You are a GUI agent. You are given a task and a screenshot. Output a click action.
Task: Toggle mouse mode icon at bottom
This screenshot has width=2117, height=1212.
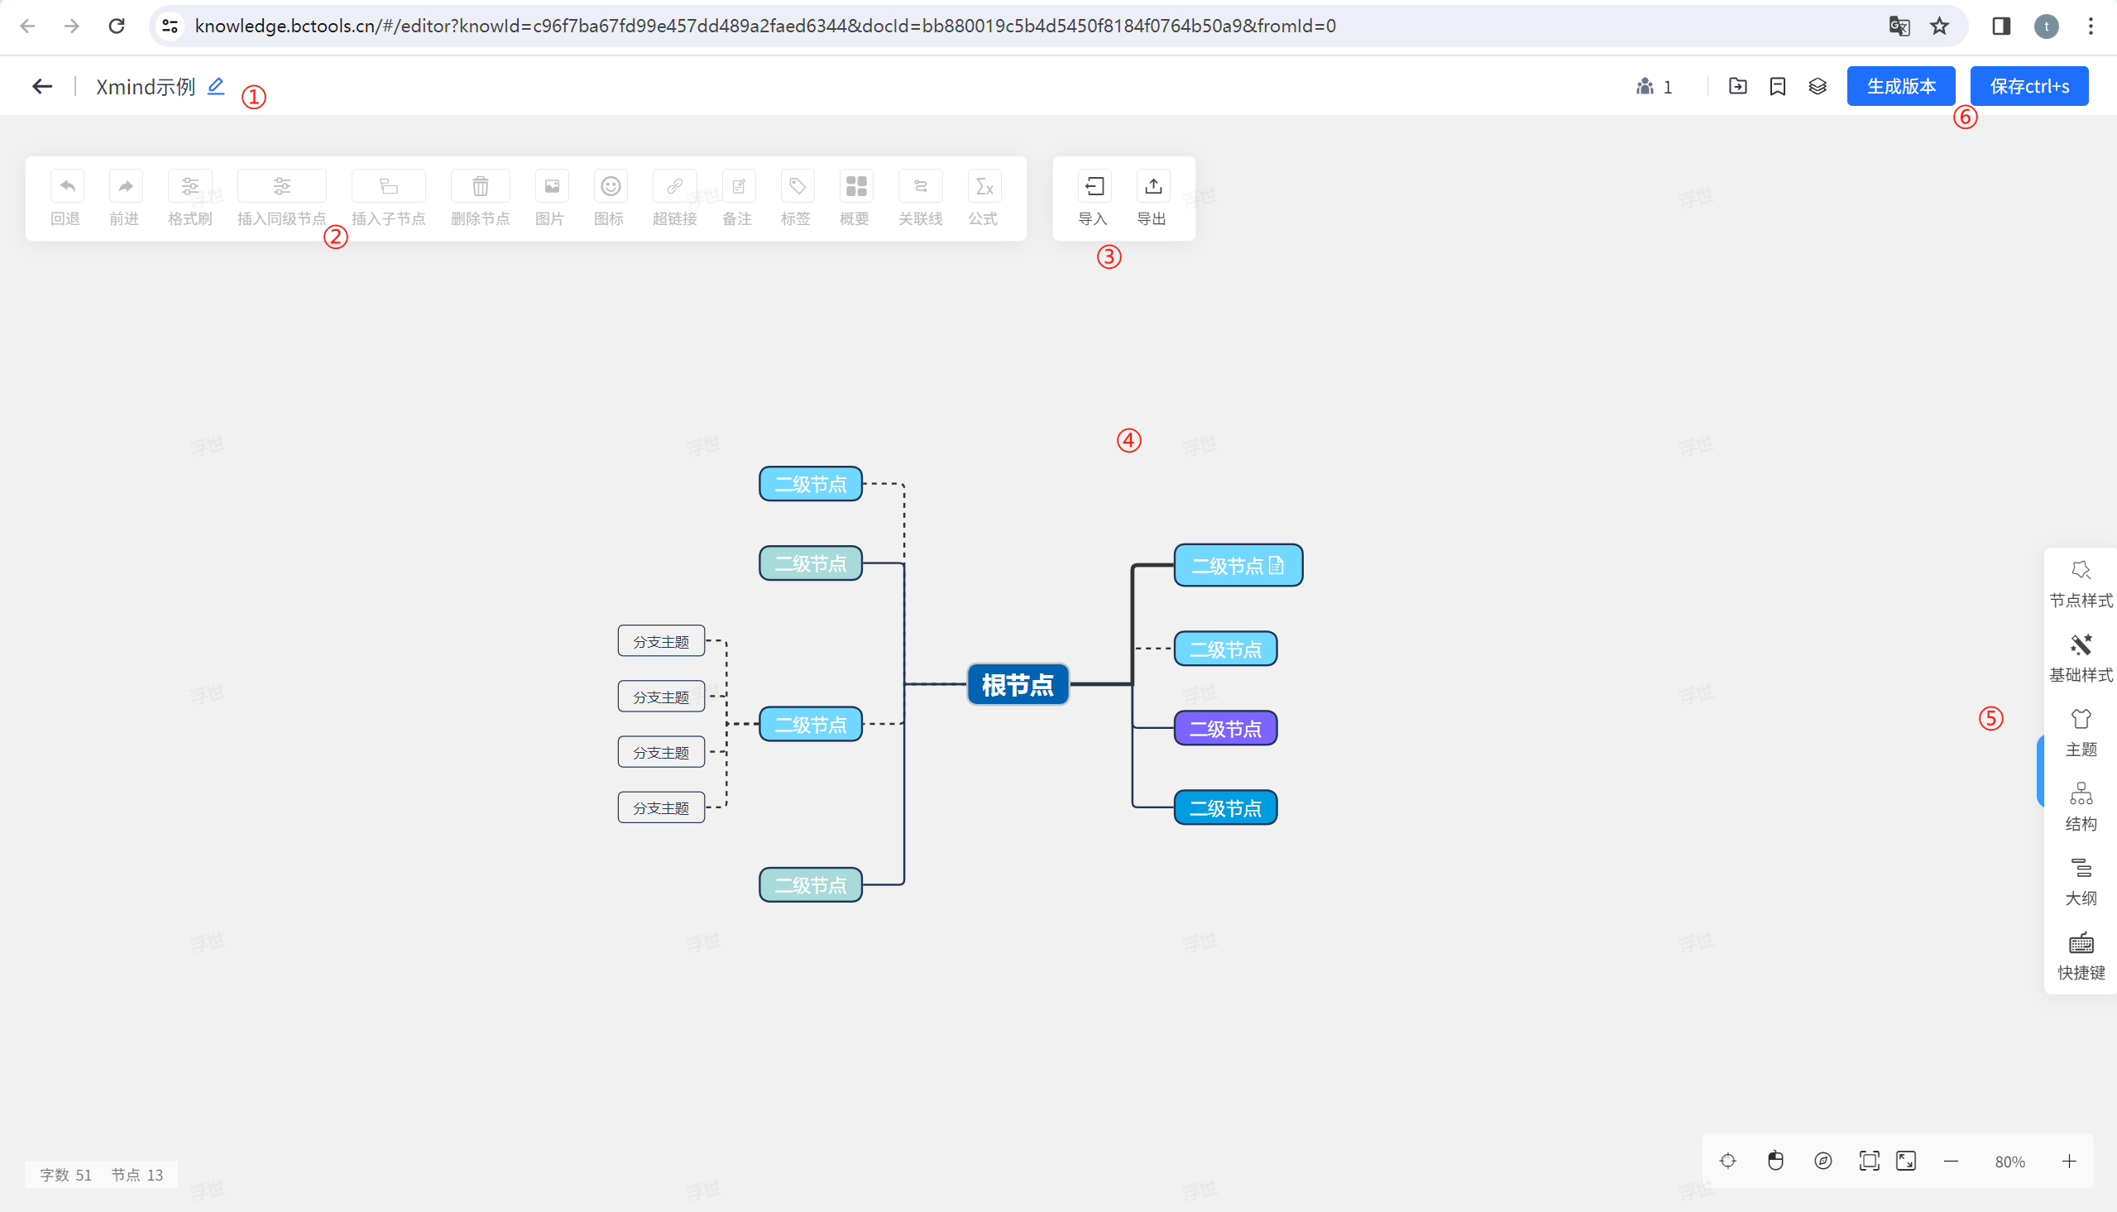tap(1775, 1162)
